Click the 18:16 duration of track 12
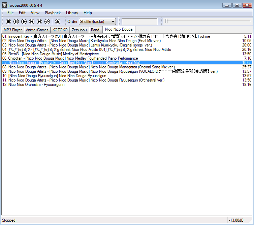The image size is (254, 225). tap(247, 85)
